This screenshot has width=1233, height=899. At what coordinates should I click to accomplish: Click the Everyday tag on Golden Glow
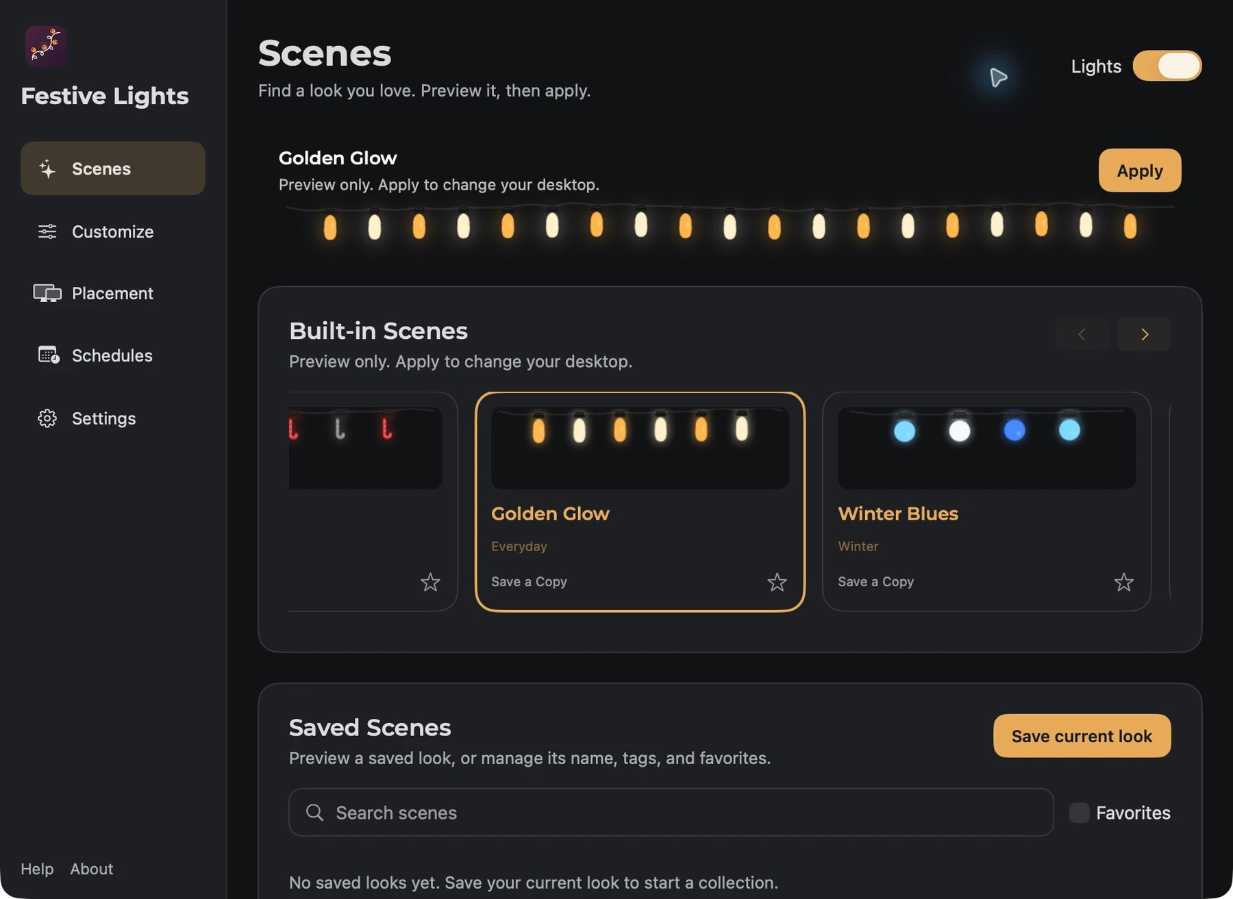[519, 546]
